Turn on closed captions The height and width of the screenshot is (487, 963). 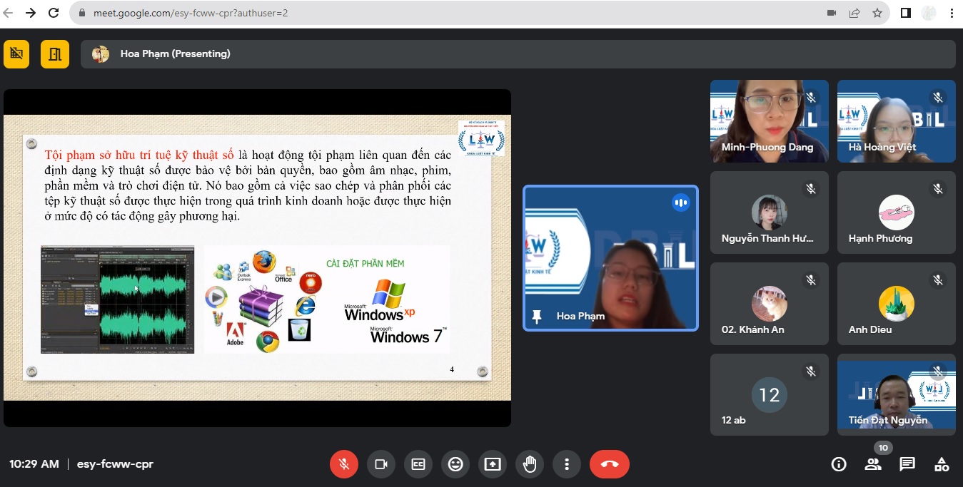click(418, 464)
